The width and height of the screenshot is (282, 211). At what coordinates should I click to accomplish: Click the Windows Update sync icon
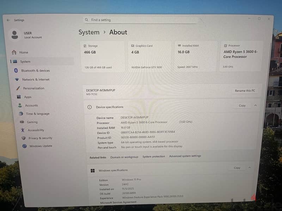pyautogui.click(x=24, y=146)
